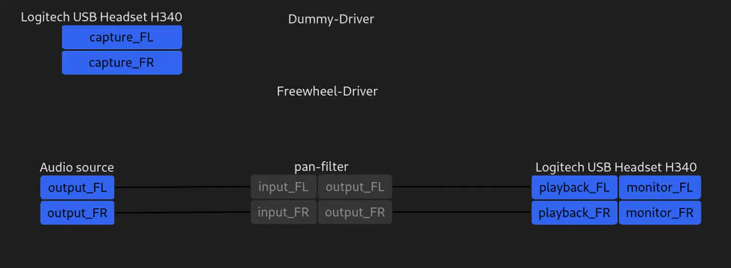The image size is (731, 268).
Task: Click Logitech headset title above capture ports
Action: (101, 17)
